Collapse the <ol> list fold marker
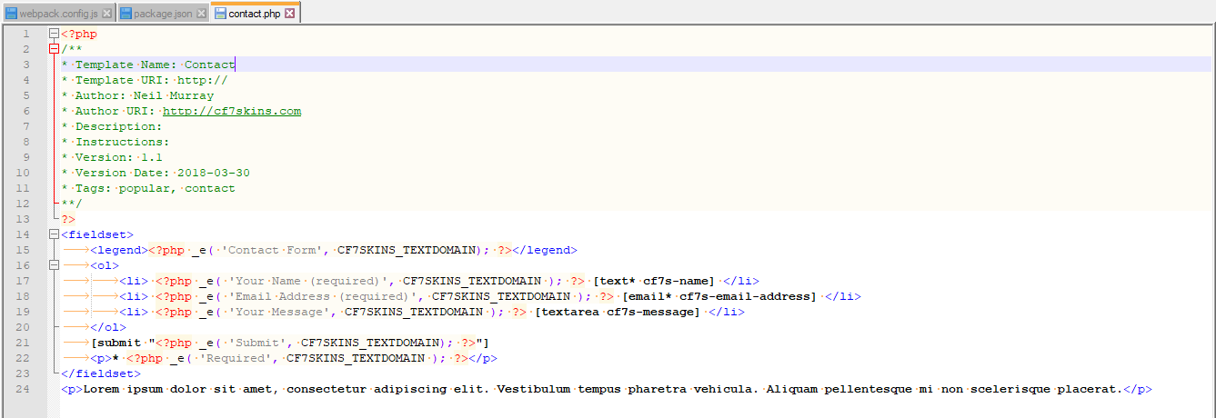 point(54,265)
